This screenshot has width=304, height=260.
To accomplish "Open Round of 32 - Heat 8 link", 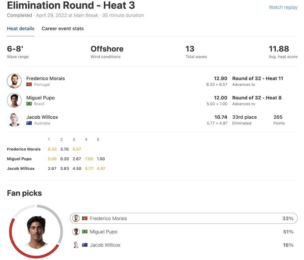I will tap(257, 98).
